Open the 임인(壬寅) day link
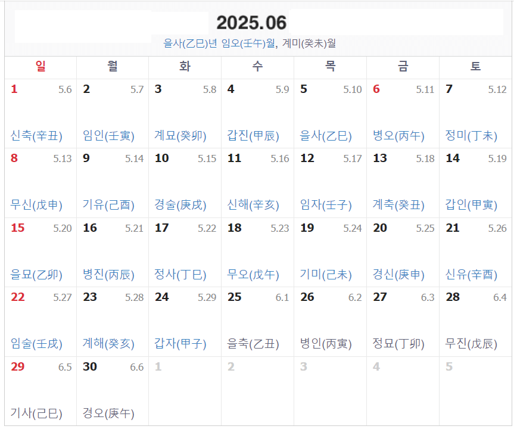Viewport: 514px width, 429px height. 108,135
